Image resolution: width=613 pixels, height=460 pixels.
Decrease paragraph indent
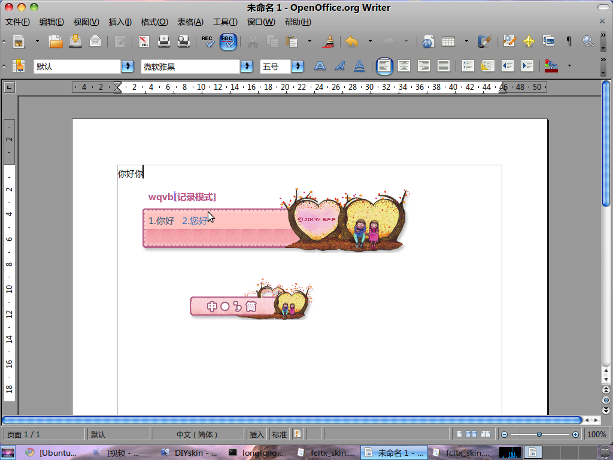508,66
